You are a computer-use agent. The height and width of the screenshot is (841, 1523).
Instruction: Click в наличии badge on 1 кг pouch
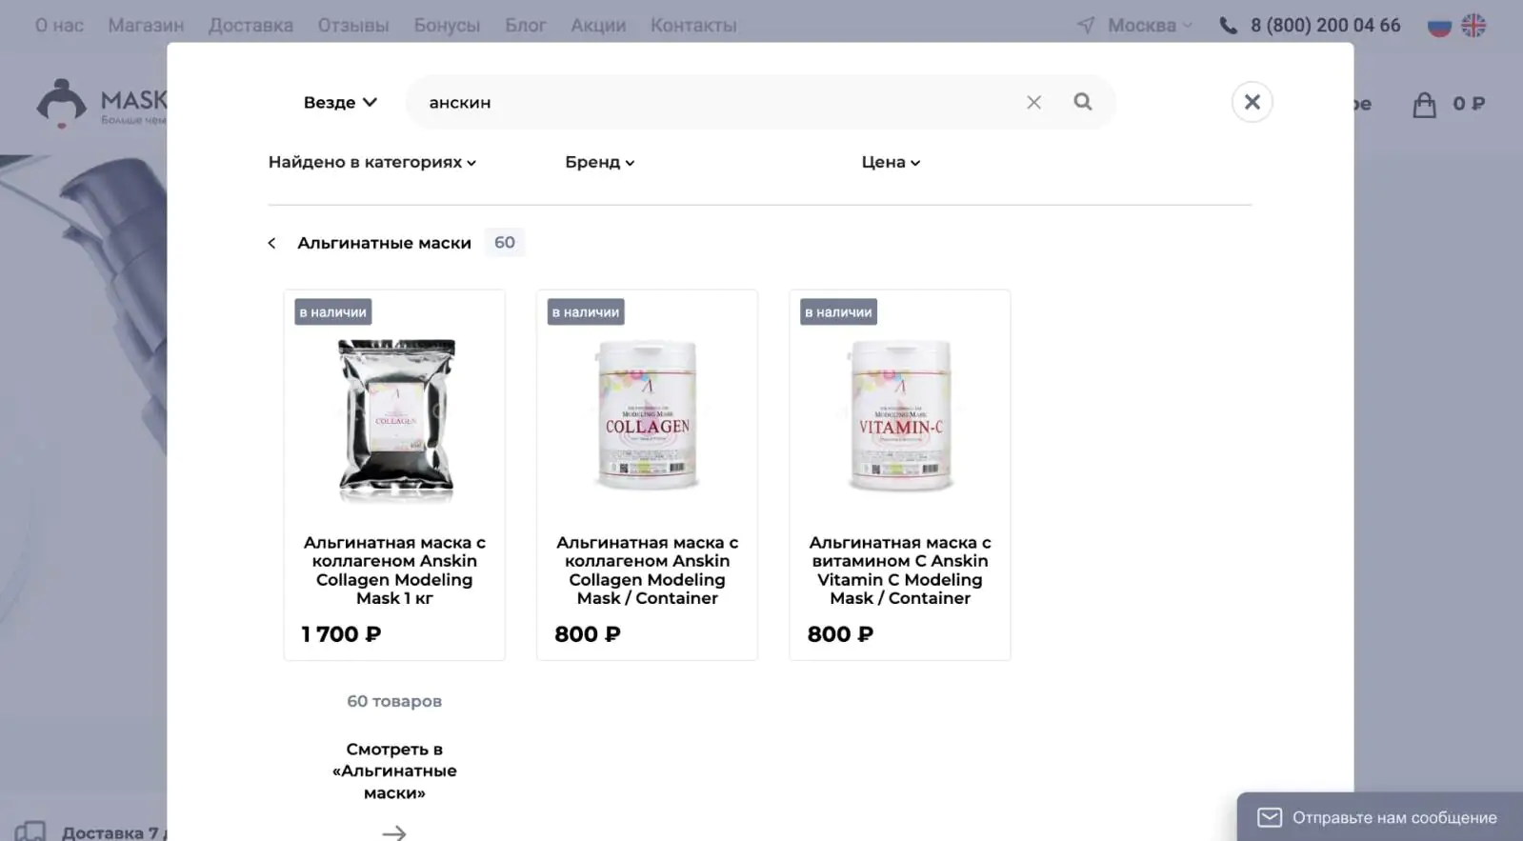[332, 312]
